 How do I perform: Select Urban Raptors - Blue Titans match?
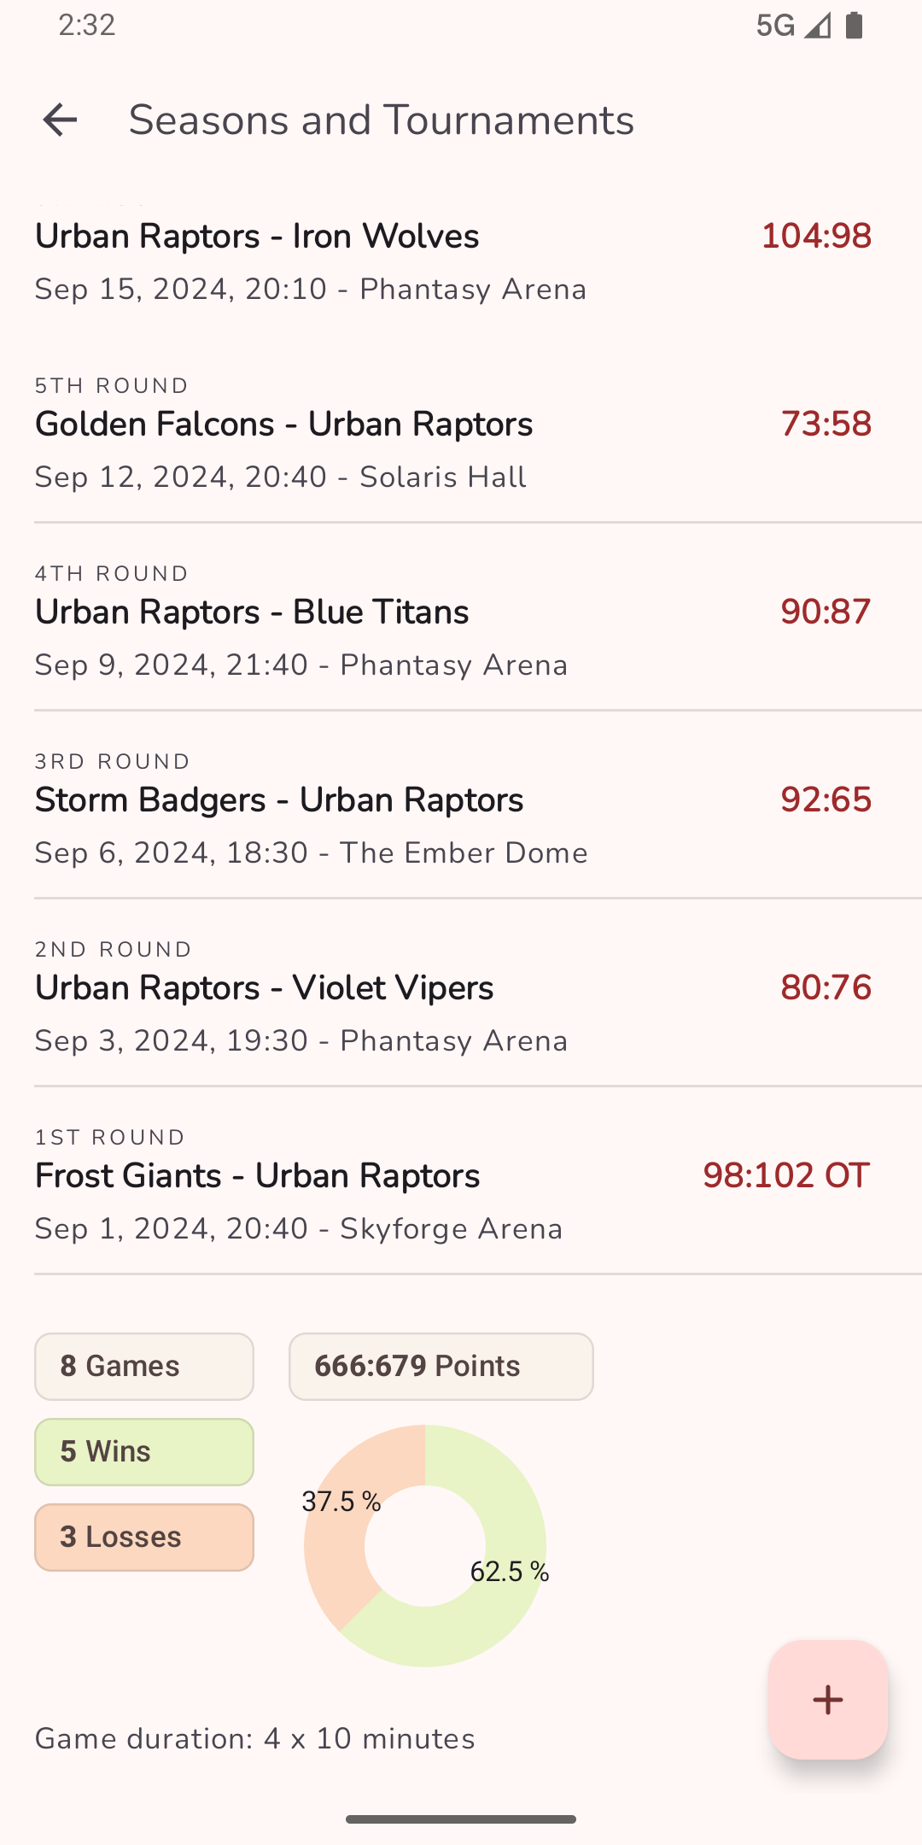pyautogui.click(x=341, y=632)
